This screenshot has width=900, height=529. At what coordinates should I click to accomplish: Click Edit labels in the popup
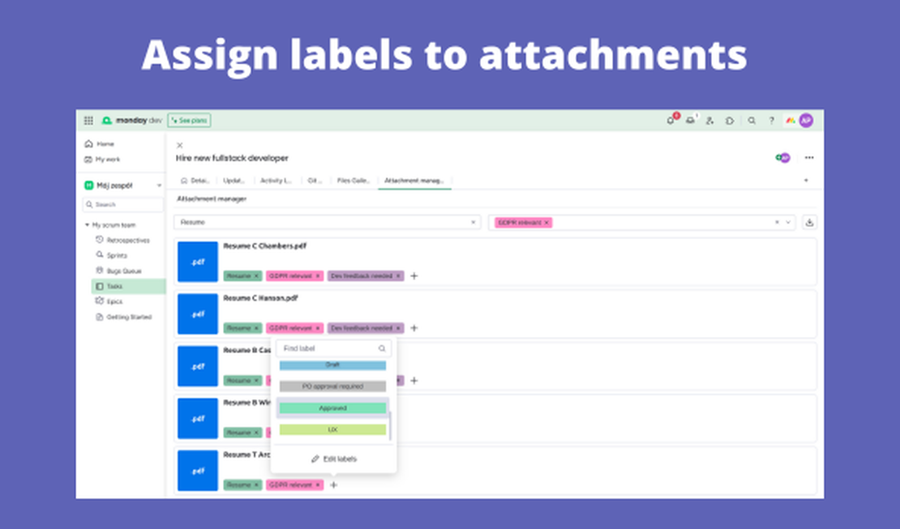coord(333,459)
